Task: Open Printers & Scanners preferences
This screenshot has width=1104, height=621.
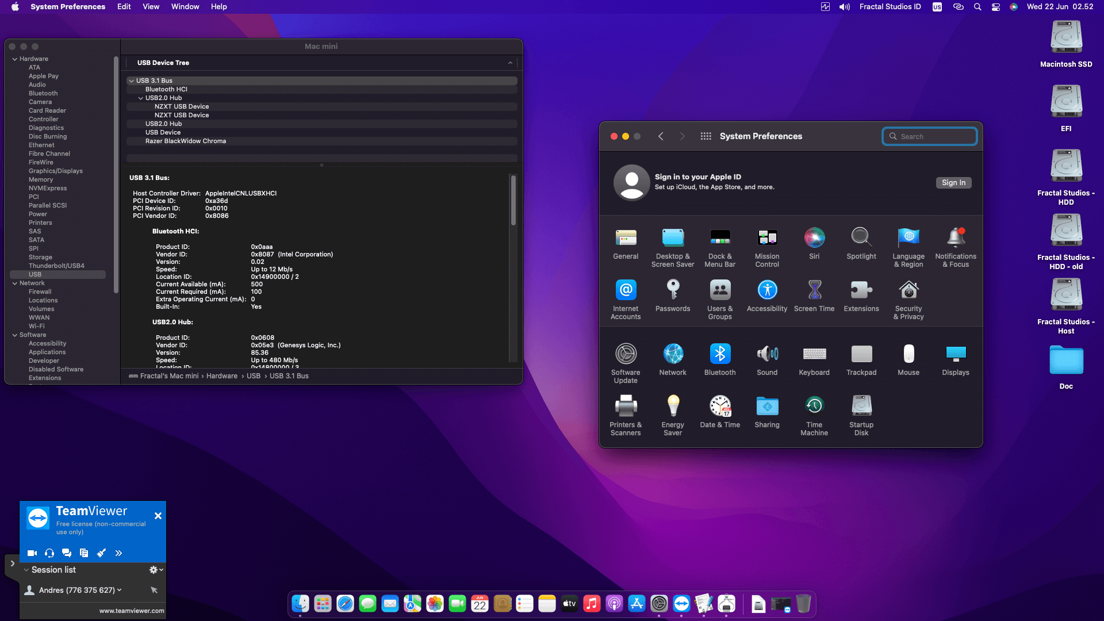Action: 626,416
